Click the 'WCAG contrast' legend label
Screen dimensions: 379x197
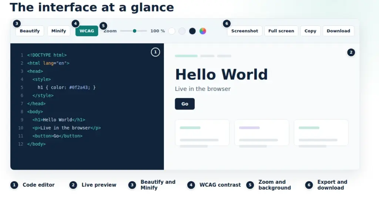pos(220,185)
